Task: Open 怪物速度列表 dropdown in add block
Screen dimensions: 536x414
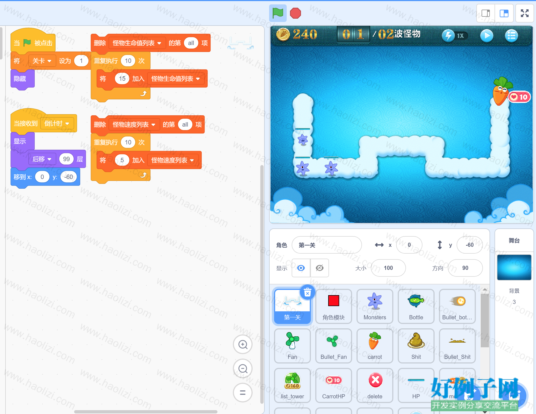Action: pyautogui.click(x=172, y=160)
